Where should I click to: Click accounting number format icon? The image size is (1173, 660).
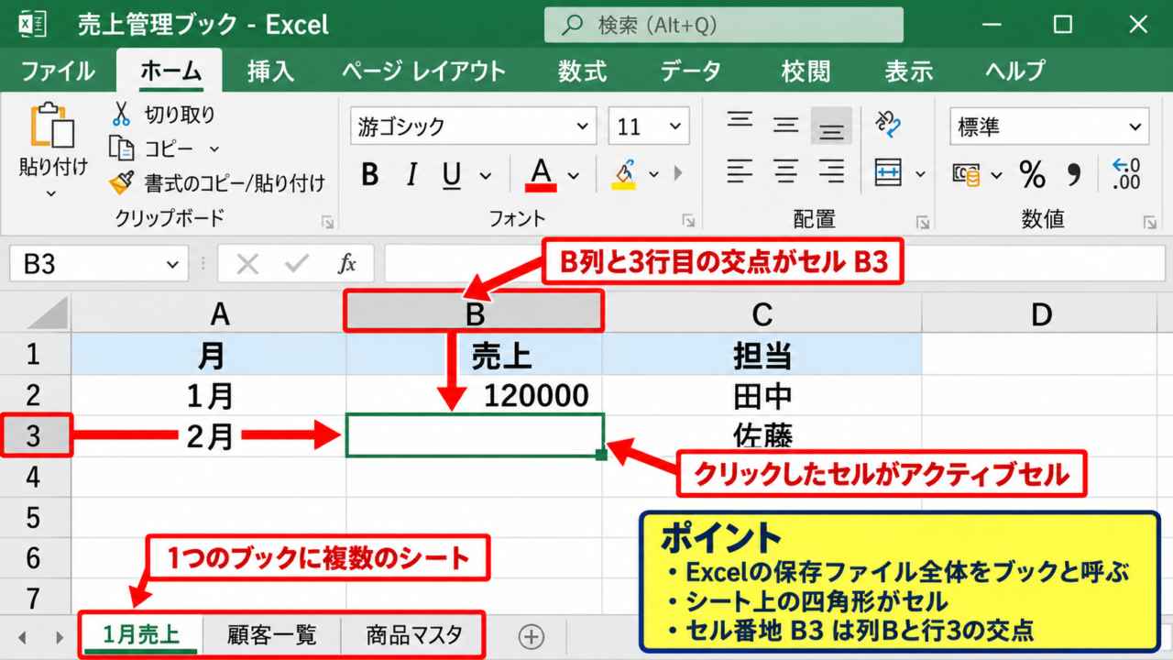click(x=966, y=173)
